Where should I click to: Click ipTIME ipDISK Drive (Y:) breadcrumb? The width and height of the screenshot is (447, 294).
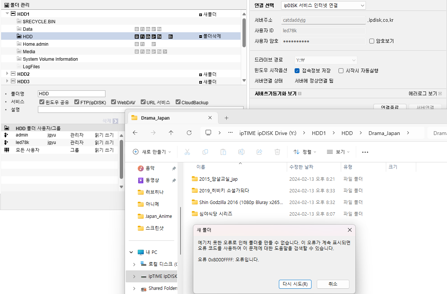tap(268, 133)
